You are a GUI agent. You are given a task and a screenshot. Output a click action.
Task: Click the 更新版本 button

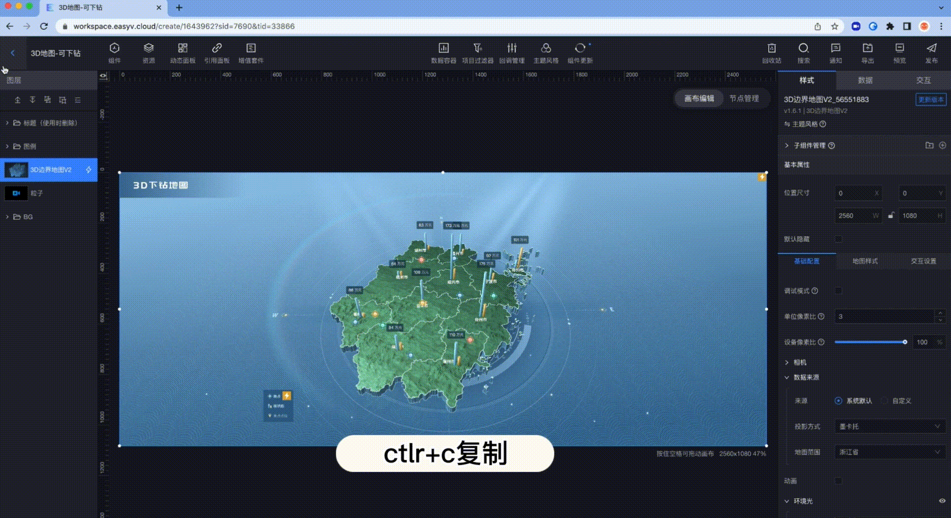[x=931, y=100]
